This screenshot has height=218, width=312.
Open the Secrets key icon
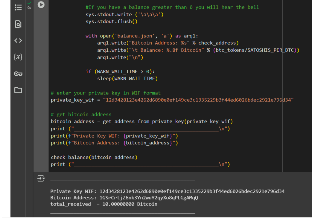(18, 74)
